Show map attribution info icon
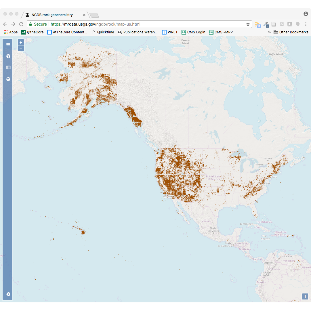The width and height of the screenshot is (311, 311). tap(305, 296)
